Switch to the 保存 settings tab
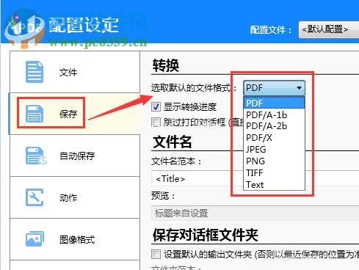Image resolution: width=359 pixels, height=270 pixels. 75,114
